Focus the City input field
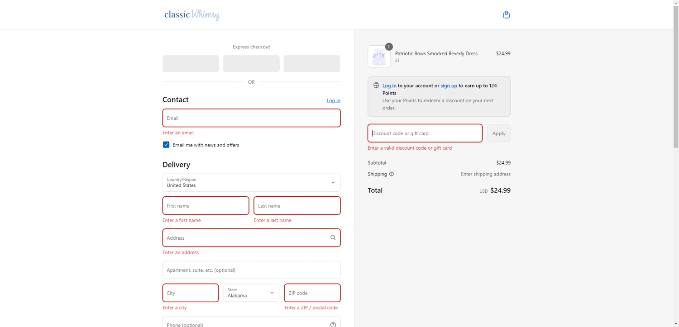Viewport: 679px width, 327px height. tap(191, 293)
